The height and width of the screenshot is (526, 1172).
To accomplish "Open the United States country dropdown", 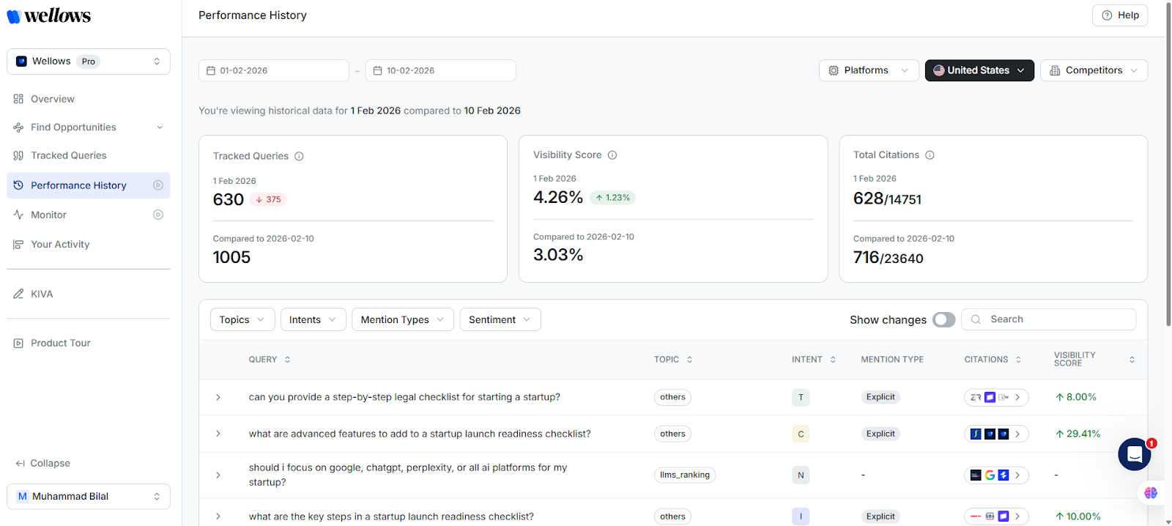I will [979, 70].
